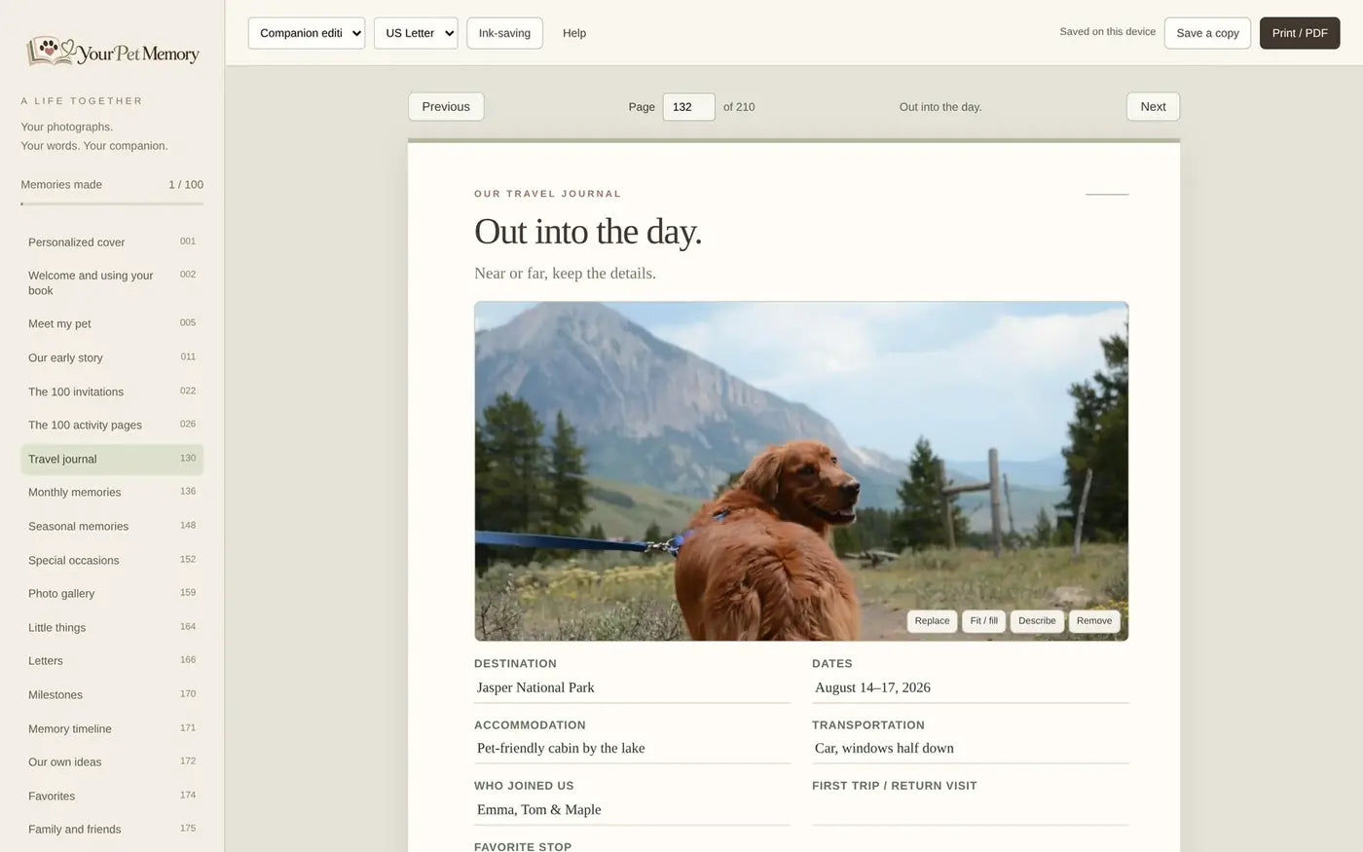Click the dog photo on the page
Image resolution: width=1363 pixels, height=852 pixels.
[801, 471]
